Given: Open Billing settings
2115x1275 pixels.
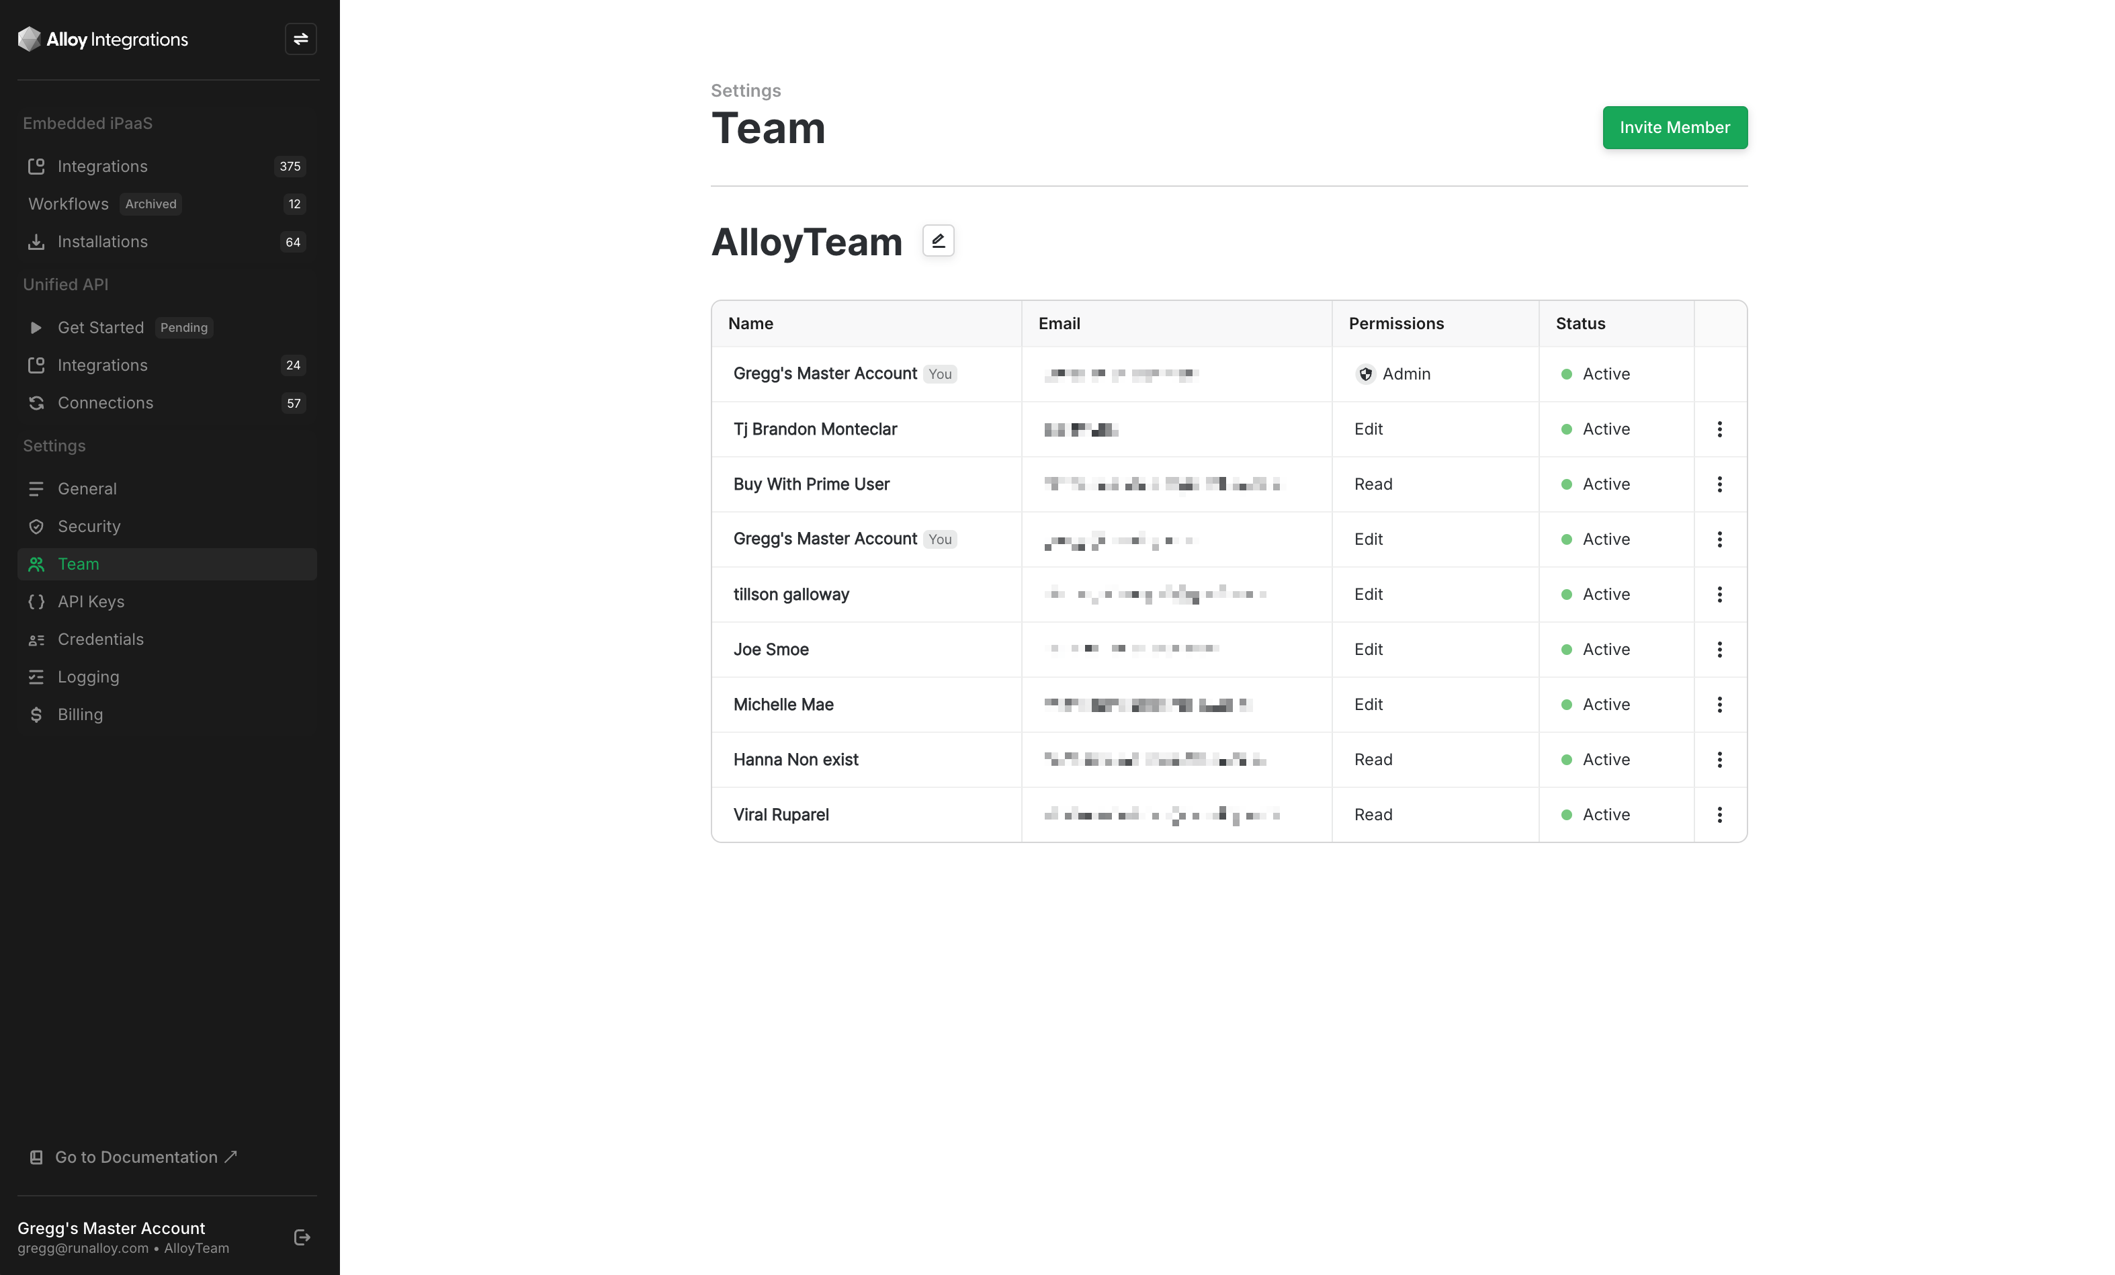Looking at the screenshot, I should tap(167, 715).
